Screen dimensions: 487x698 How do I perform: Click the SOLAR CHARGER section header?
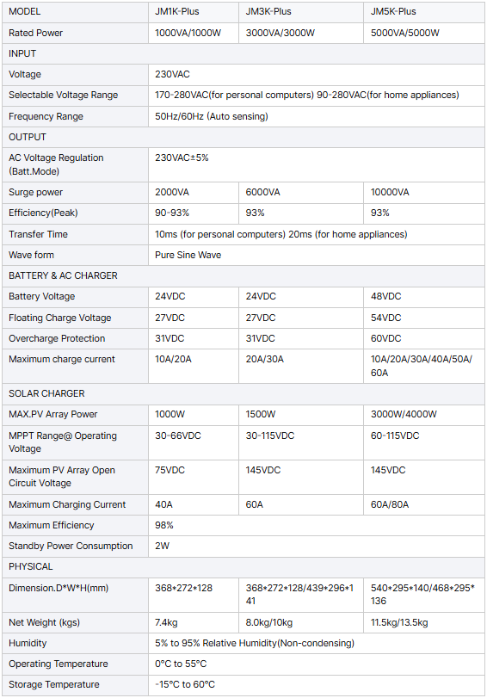click(243, 393)
